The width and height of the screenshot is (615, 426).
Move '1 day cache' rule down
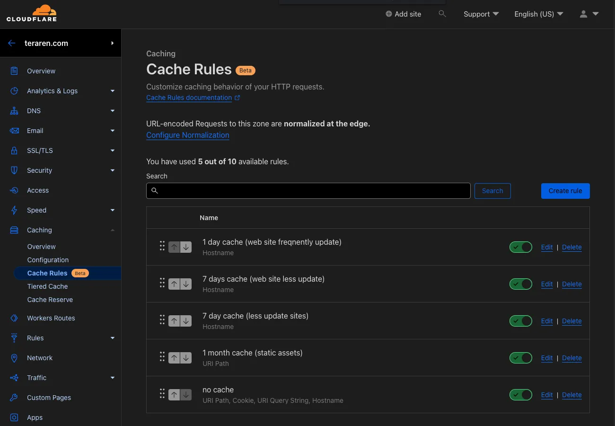186,247
